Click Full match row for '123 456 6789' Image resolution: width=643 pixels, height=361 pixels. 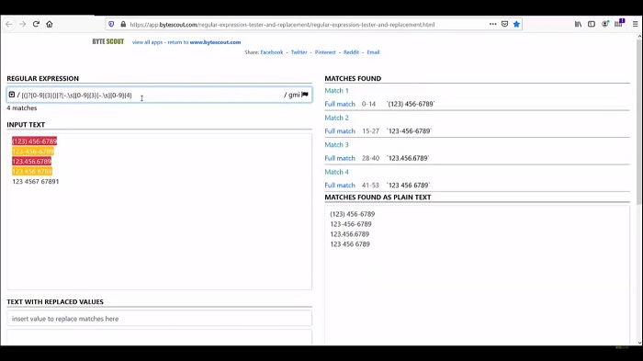coord(477,185)
